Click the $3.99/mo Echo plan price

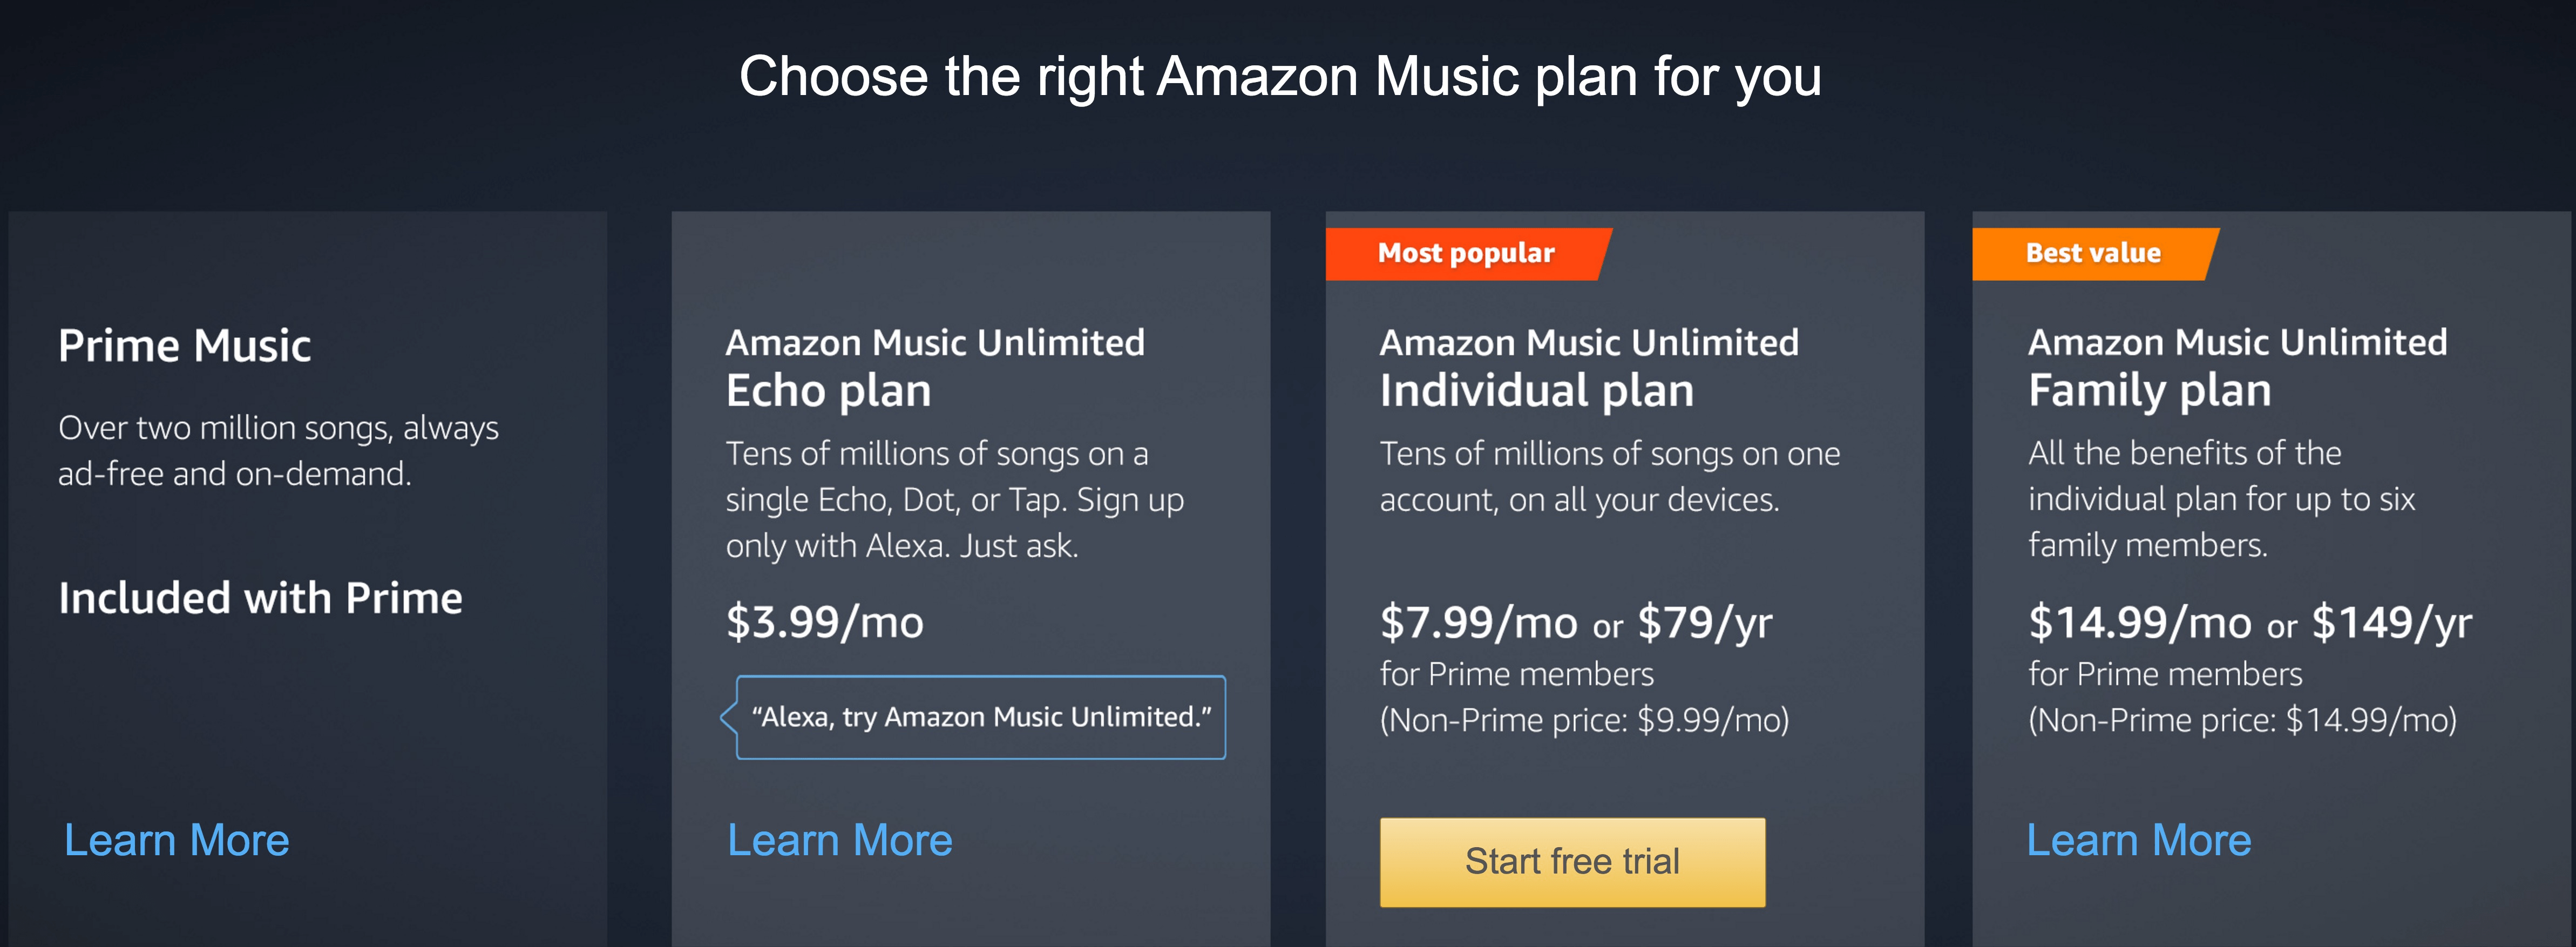point(825,622)
